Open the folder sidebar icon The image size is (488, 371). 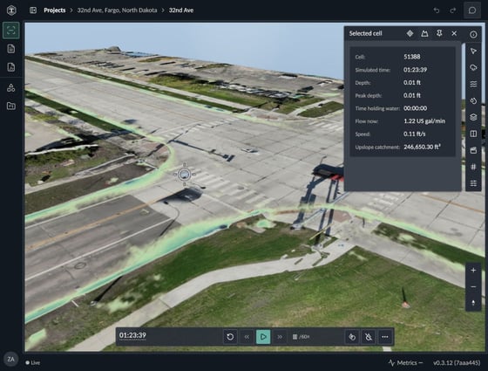(x=11, y=106)
